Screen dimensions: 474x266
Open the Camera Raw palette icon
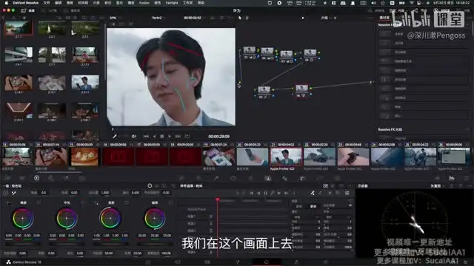click(7, 178)
